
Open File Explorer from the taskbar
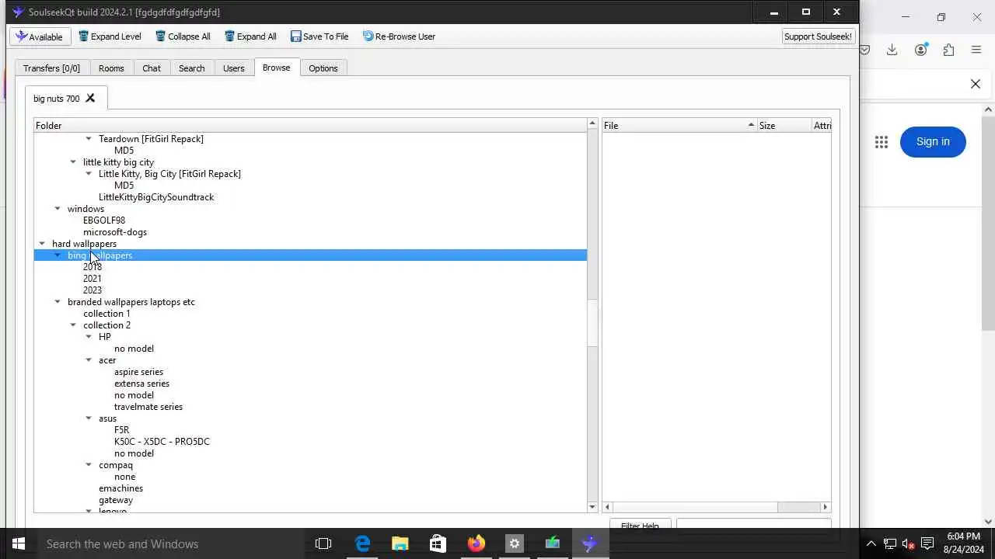[400, 543]
